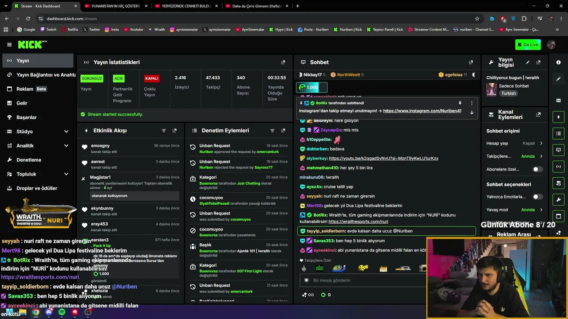Screen dimensions: 568x319
Task: Toggle the lightning activity widget in right rail
Action: pos(559,117)
